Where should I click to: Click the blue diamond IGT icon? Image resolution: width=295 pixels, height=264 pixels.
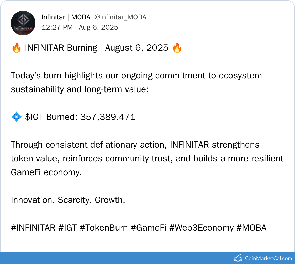pos(16,117)
